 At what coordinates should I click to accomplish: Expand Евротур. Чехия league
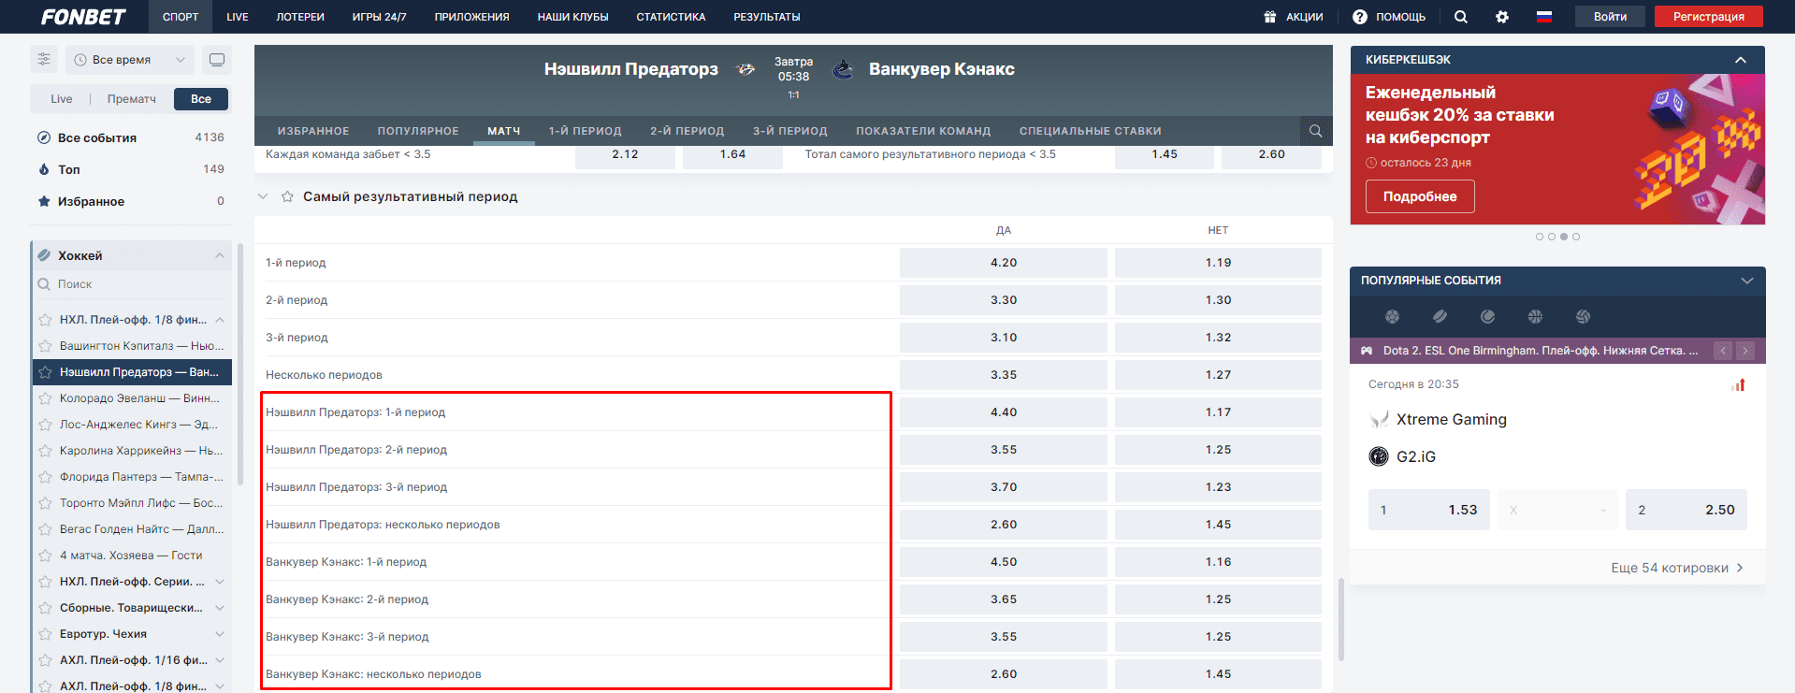[220, 634]
